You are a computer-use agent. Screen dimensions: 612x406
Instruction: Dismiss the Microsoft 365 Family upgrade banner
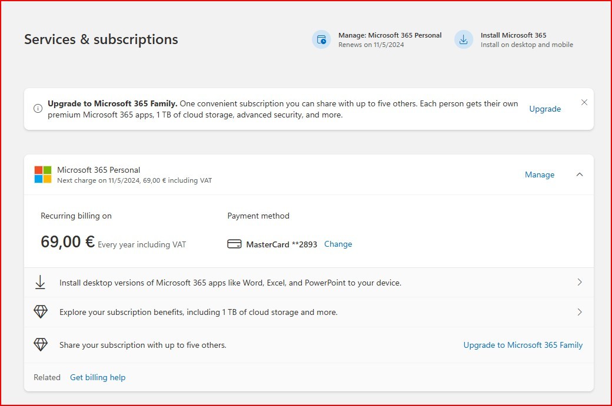[584, 102]
